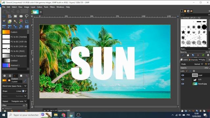Image resolution: width=210 pixels, height=118 pixels.
Task: Select the Ellipse Select tool
Action: click(21, 16)
